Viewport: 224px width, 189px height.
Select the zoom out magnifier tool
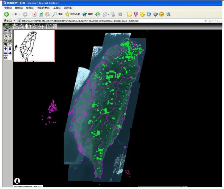click(x=10, y=36)
